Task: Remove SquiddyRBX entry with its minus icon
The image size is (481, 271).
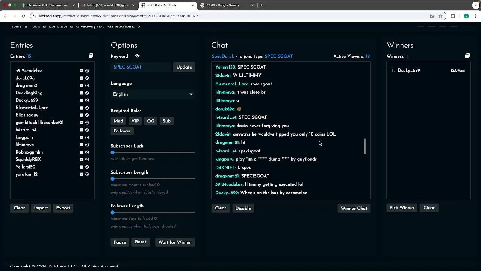Action: [x=81, y=160]
